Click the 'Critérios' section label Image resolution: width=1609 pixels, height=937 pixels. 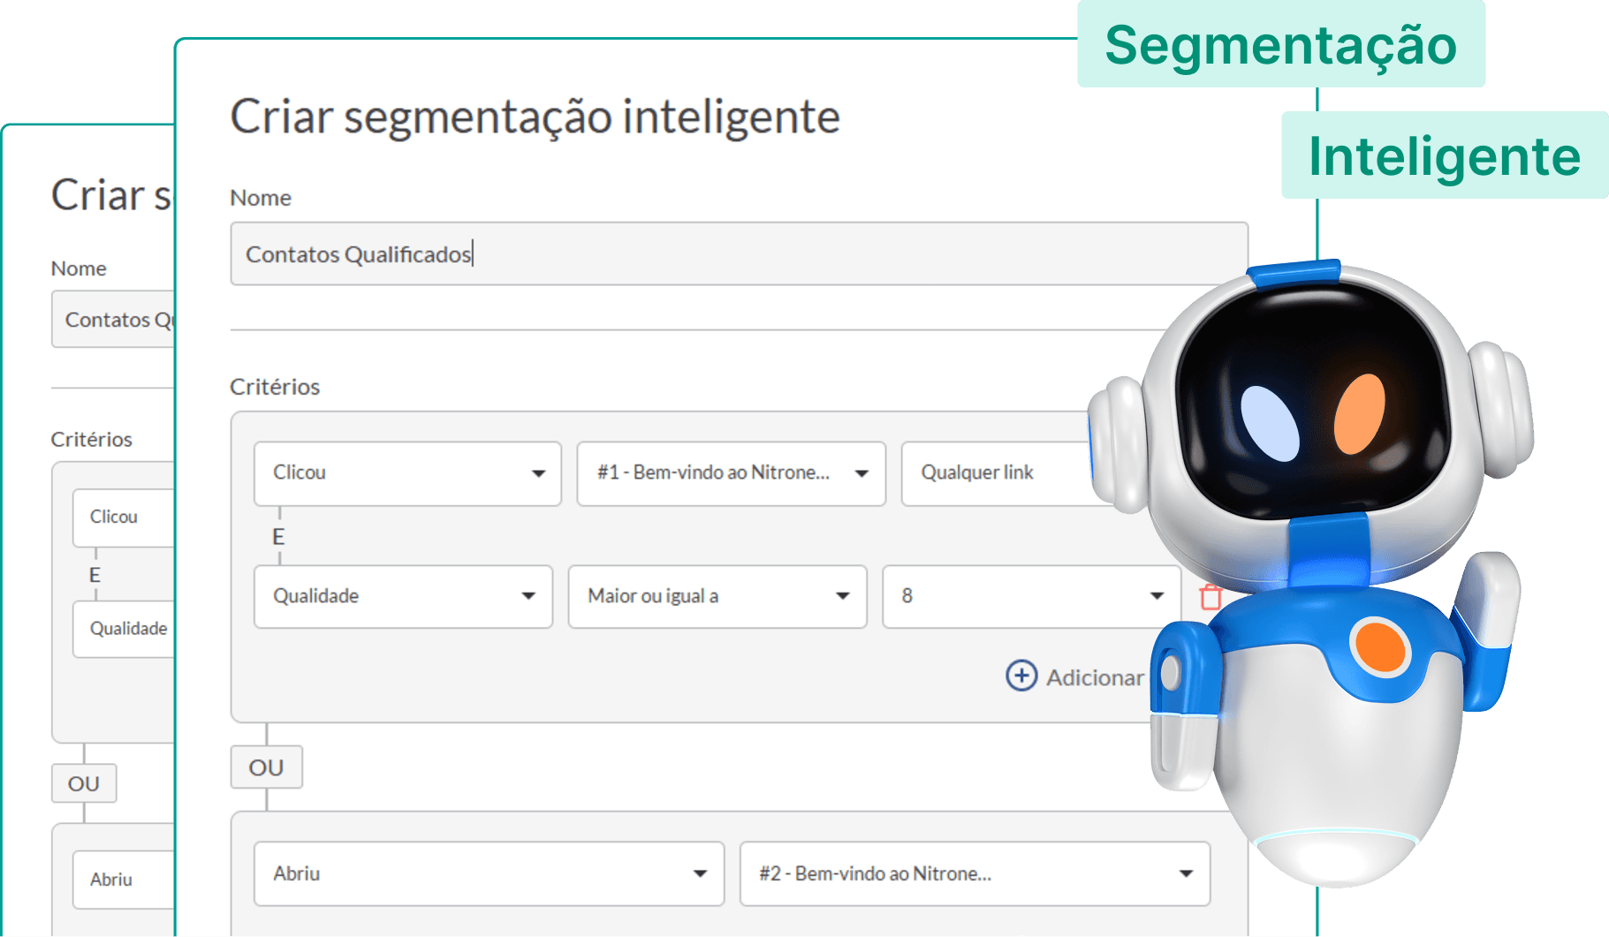tap(274, 387)
